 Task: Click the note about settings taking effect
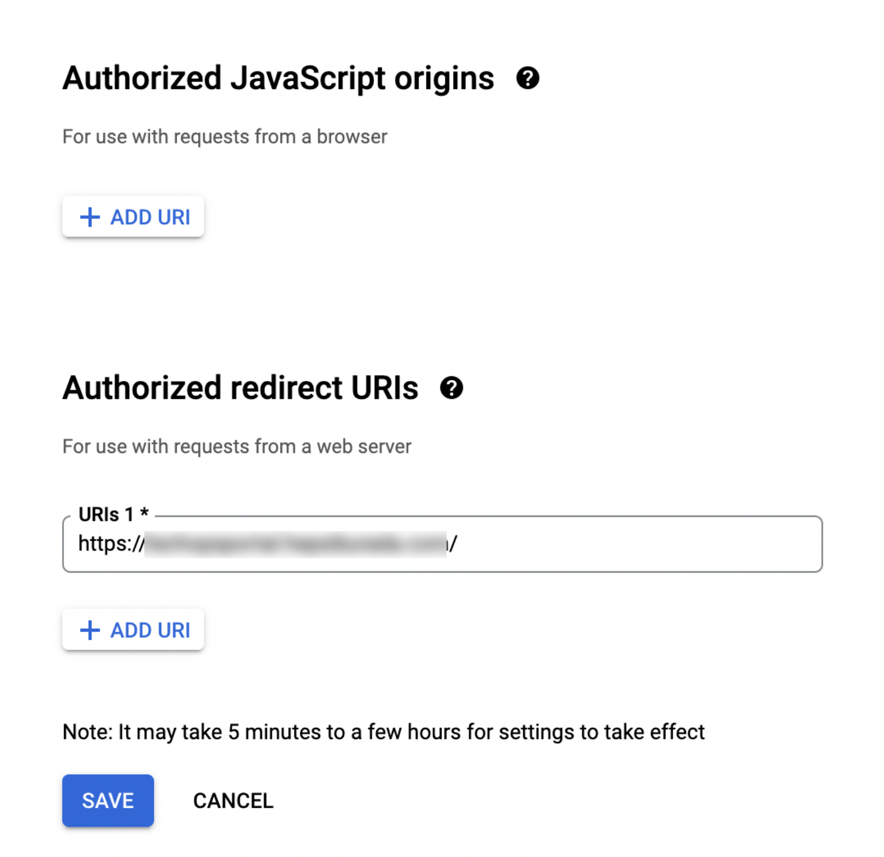[x=383, y=732]
